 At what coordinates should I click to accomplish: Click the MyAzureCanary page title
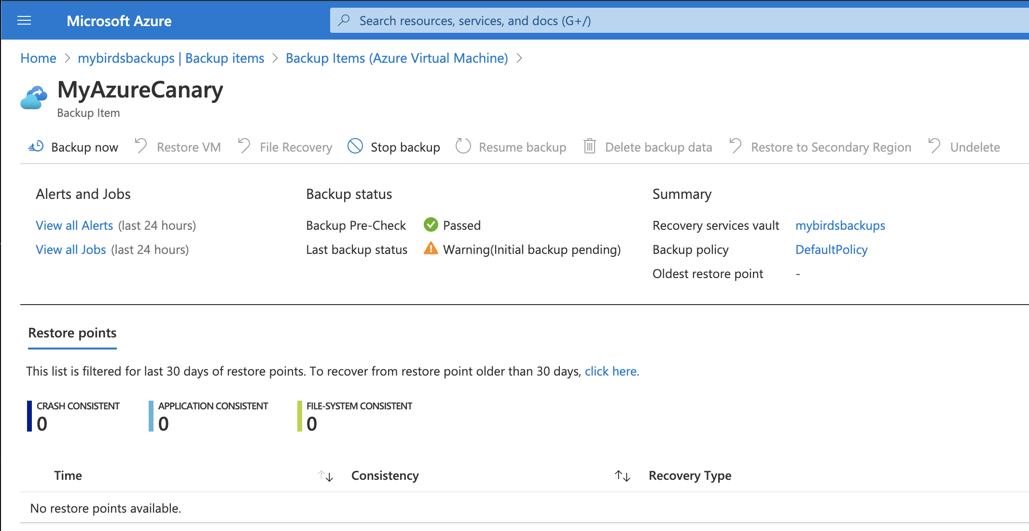pyautogui.click(x=140, y=90)
